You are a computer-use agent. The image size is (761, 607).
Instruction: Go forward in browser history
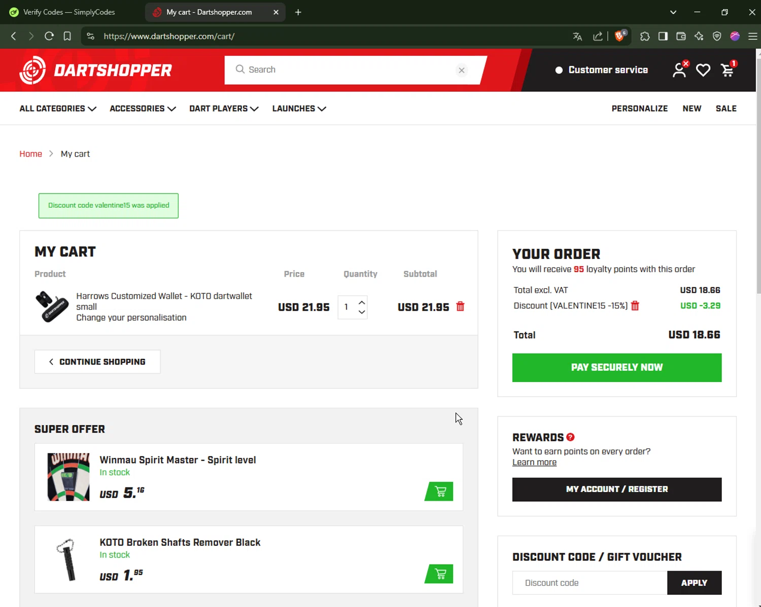click(31, 36)
